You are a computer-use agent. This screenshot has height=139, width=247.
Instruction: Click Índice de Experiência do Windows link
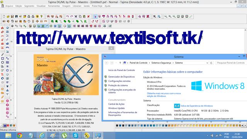pyautogui.click(x=196, y=106)
